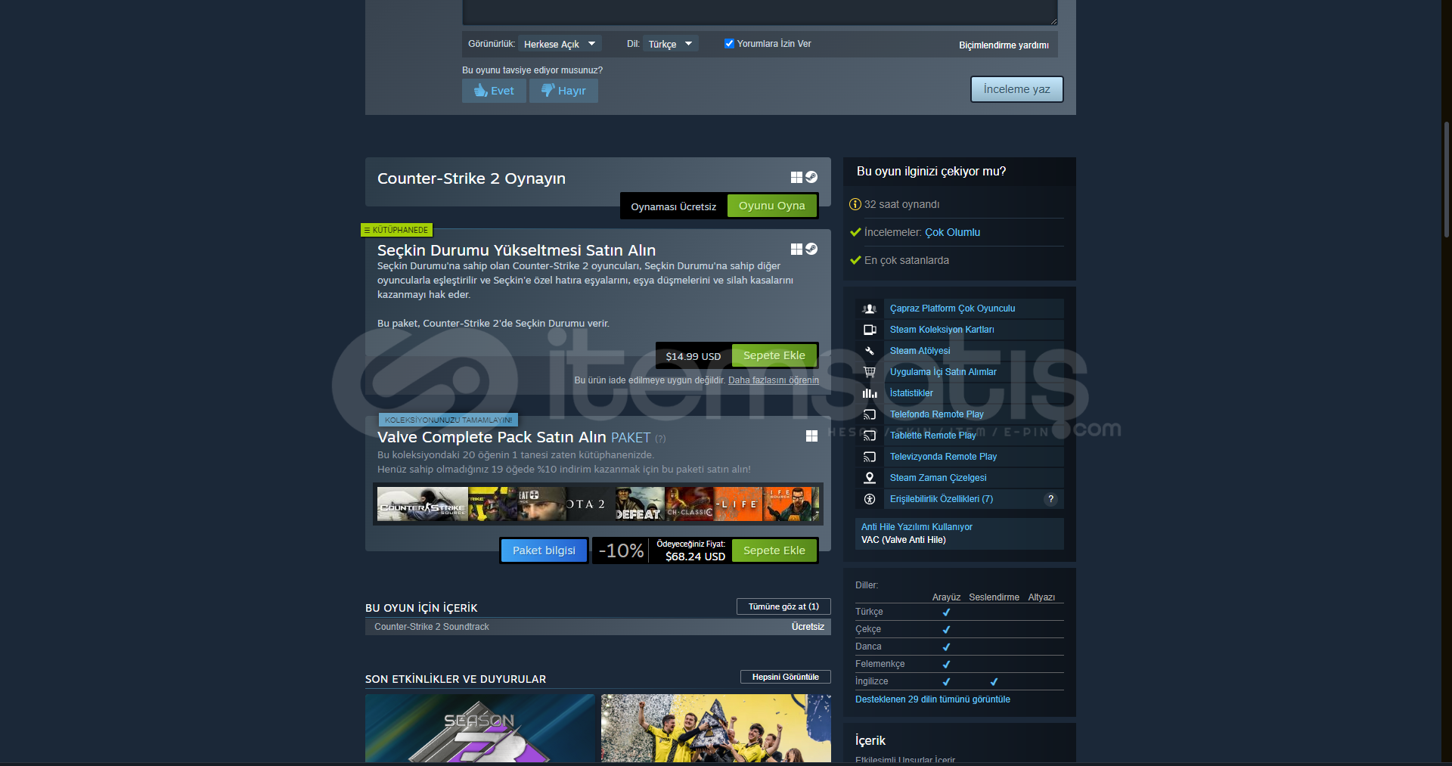
Task: Click the Day of Defeat pack thumbnail
Action: coord(639,504)
